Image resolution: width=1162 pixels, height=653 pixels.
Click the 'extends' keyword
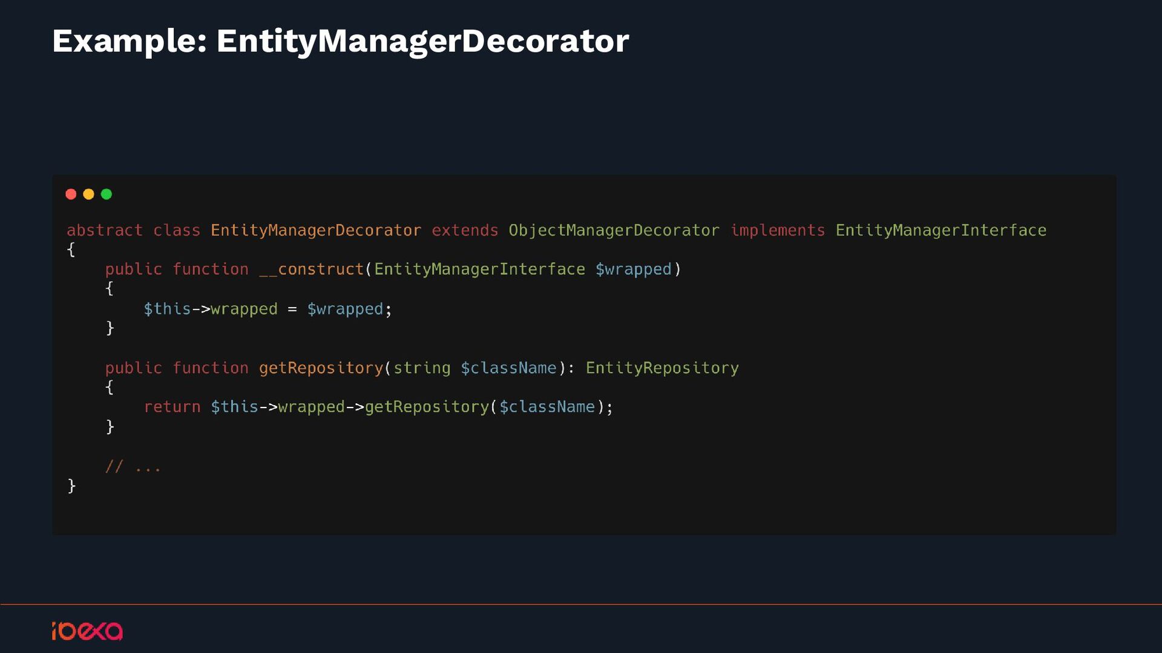pos(465,230)
